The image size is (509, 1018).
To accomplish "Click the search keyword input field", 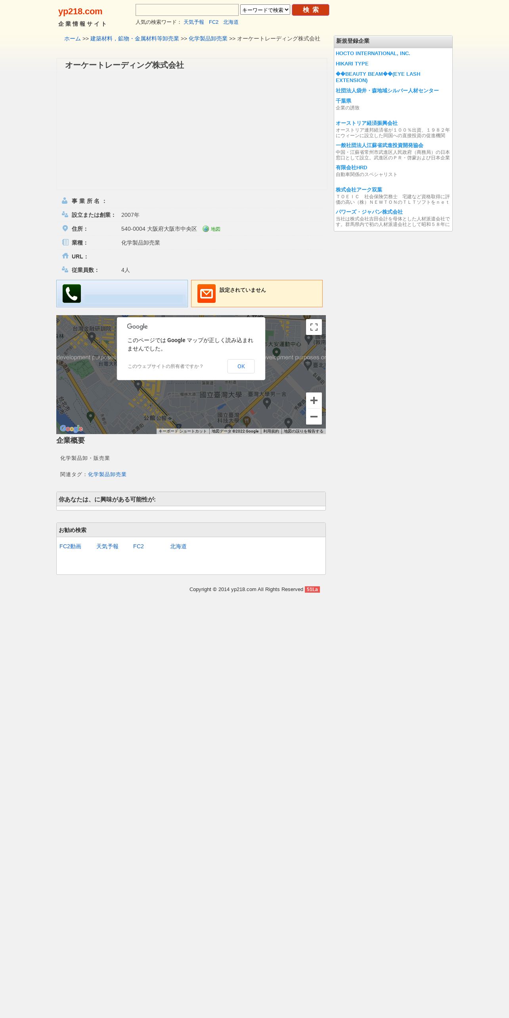I will click(187, 10).
